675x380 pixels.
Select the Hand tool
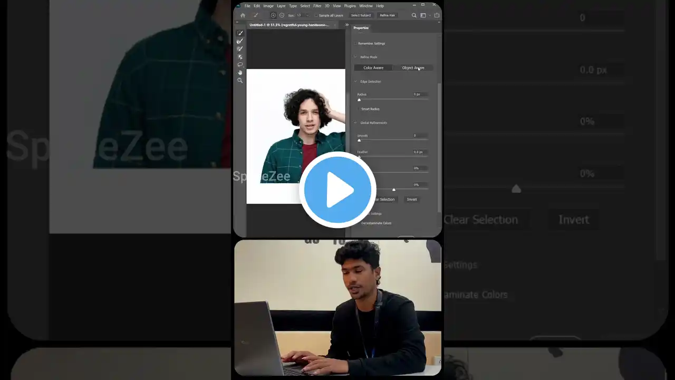(x=240, y=72)
